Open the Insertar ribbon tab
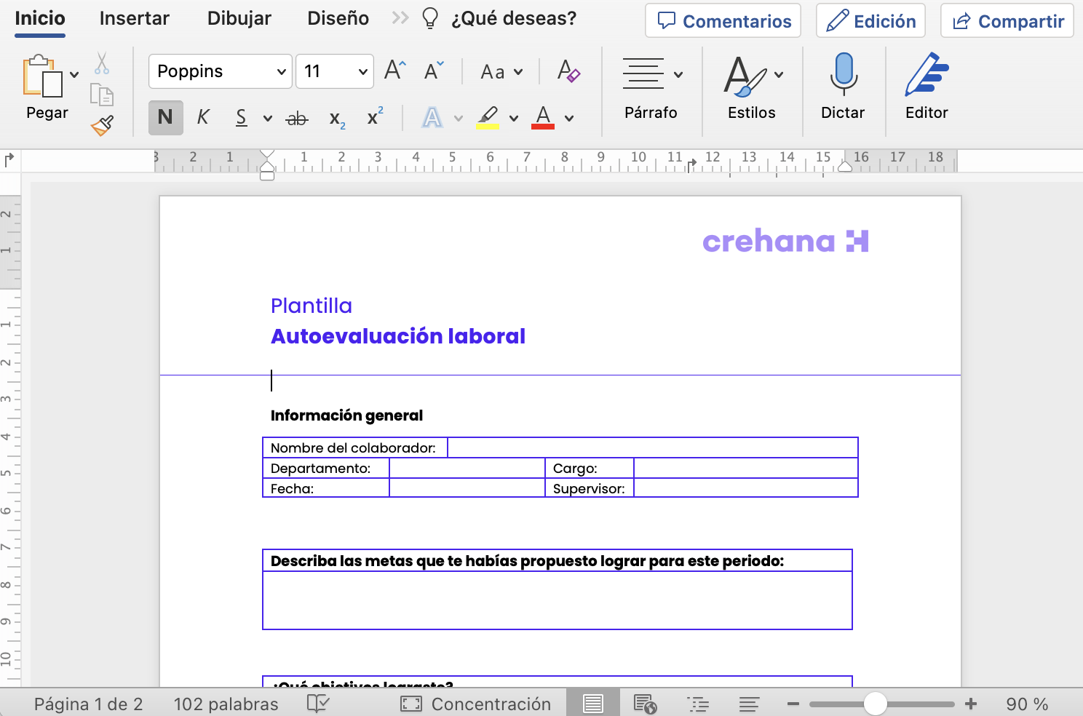 tap(134, 18)
